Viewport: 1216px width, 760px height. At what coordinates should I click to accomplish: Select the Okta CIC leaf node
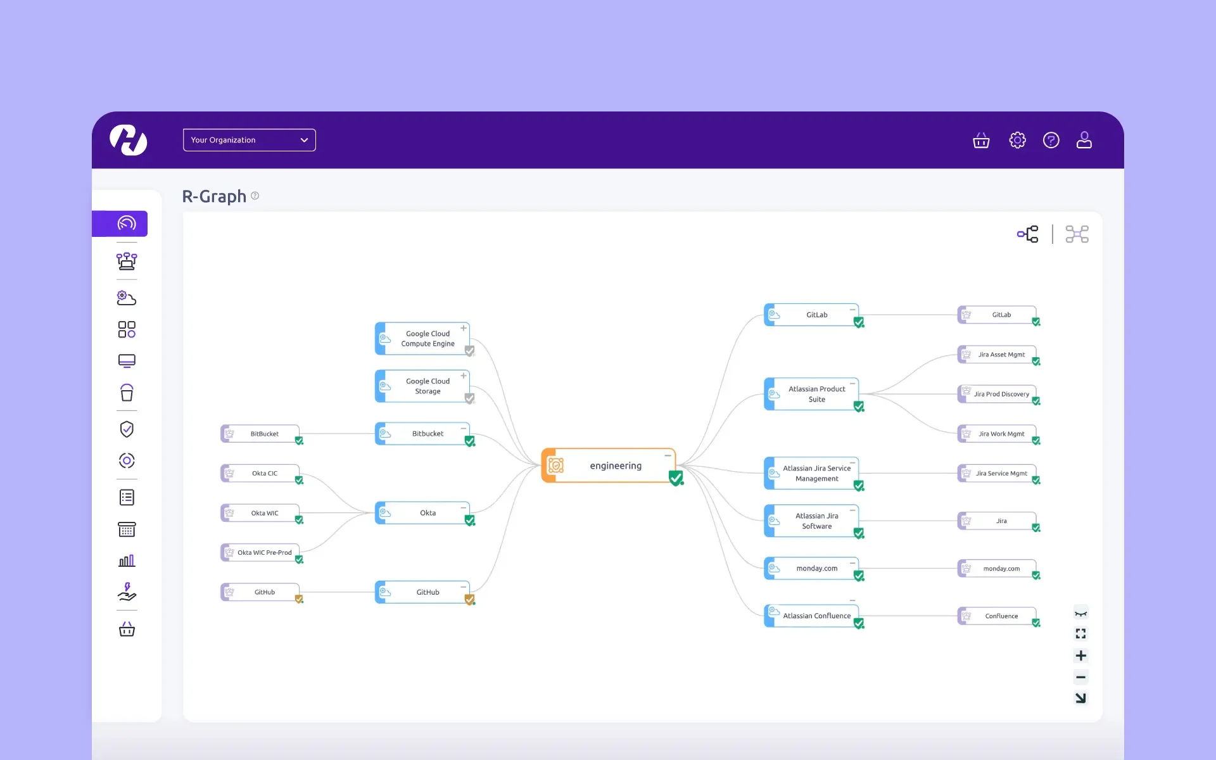[260, 473]
